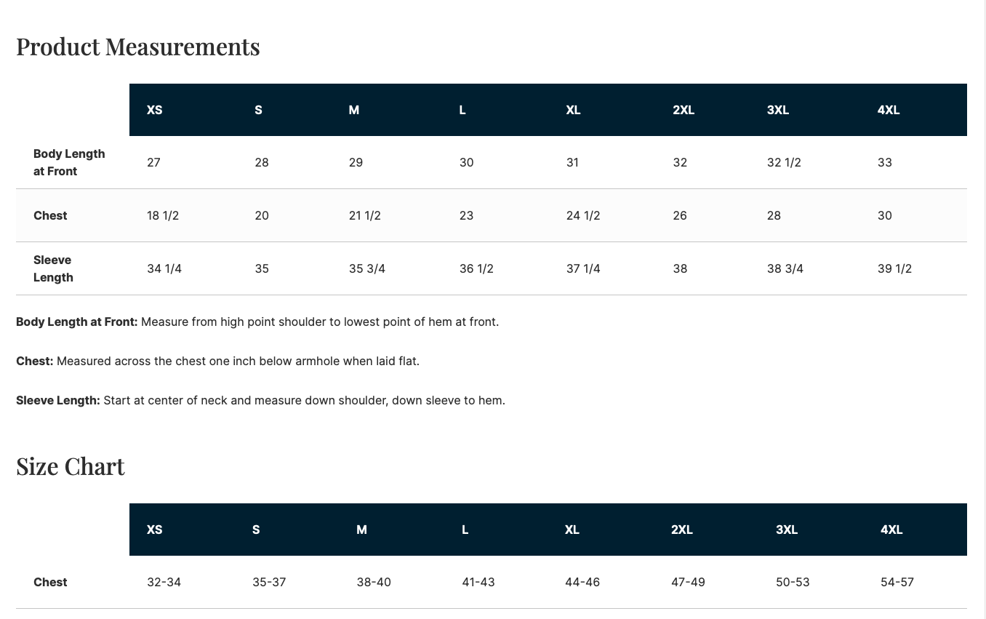986x619 pixels.
Task: Click the Product Measurements heading
Action: [x=138, y=47]
